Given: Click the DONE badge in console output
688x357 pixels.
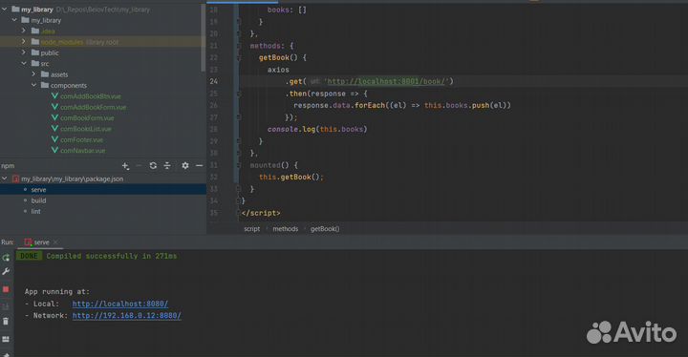Looking at the screenshot, I should (x=29, y=256).
